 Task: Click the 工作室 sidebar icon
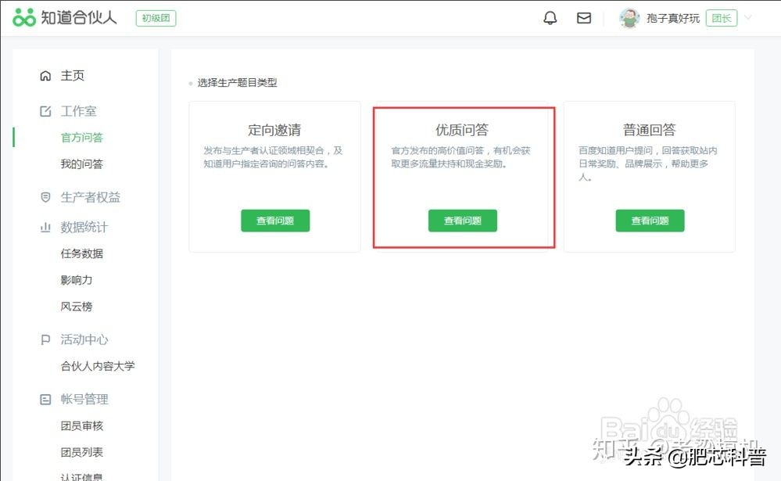[45, 110]
